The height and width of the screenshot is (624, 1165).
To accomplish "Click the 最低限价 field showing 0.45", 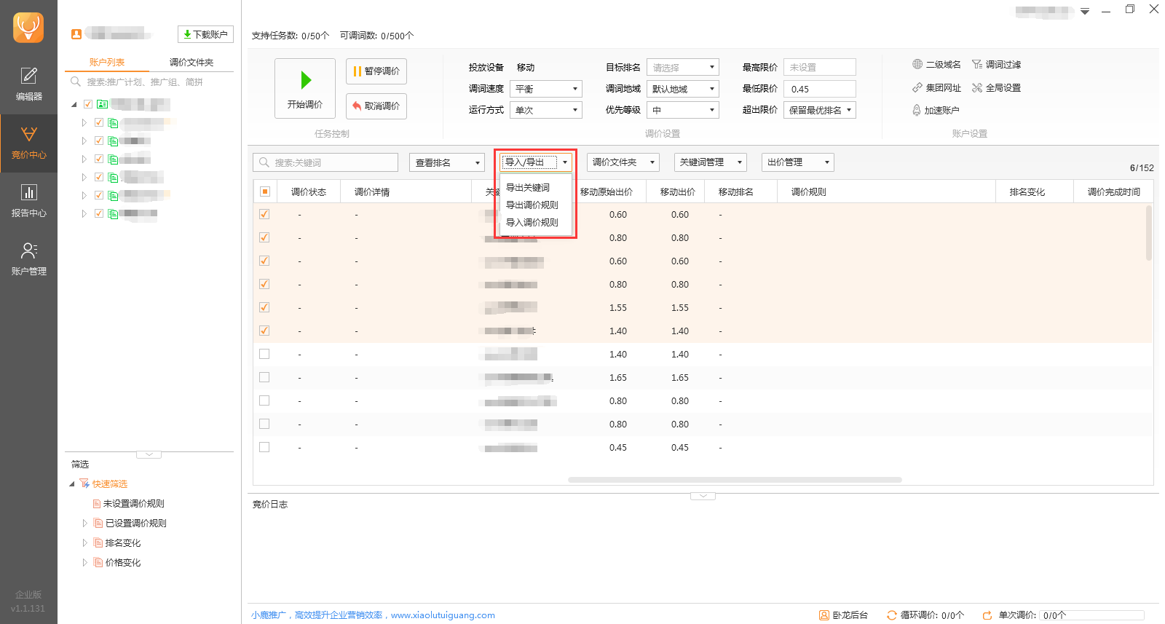I will [820, 89].
